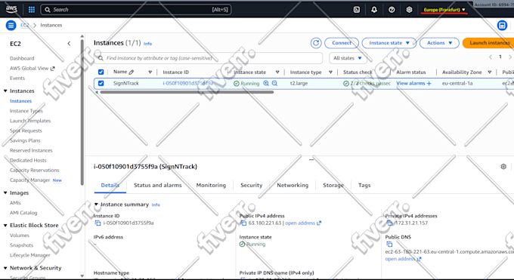
Task: Collapse the Elastic Block Store group
Action: click(x=5, y=226)
